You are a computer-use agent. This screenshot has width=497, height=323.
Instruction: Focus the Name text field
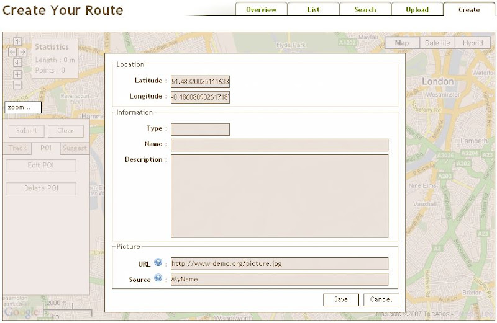(279, 145)
